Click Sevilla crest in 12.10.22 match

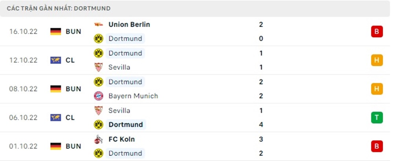(98, 67)
